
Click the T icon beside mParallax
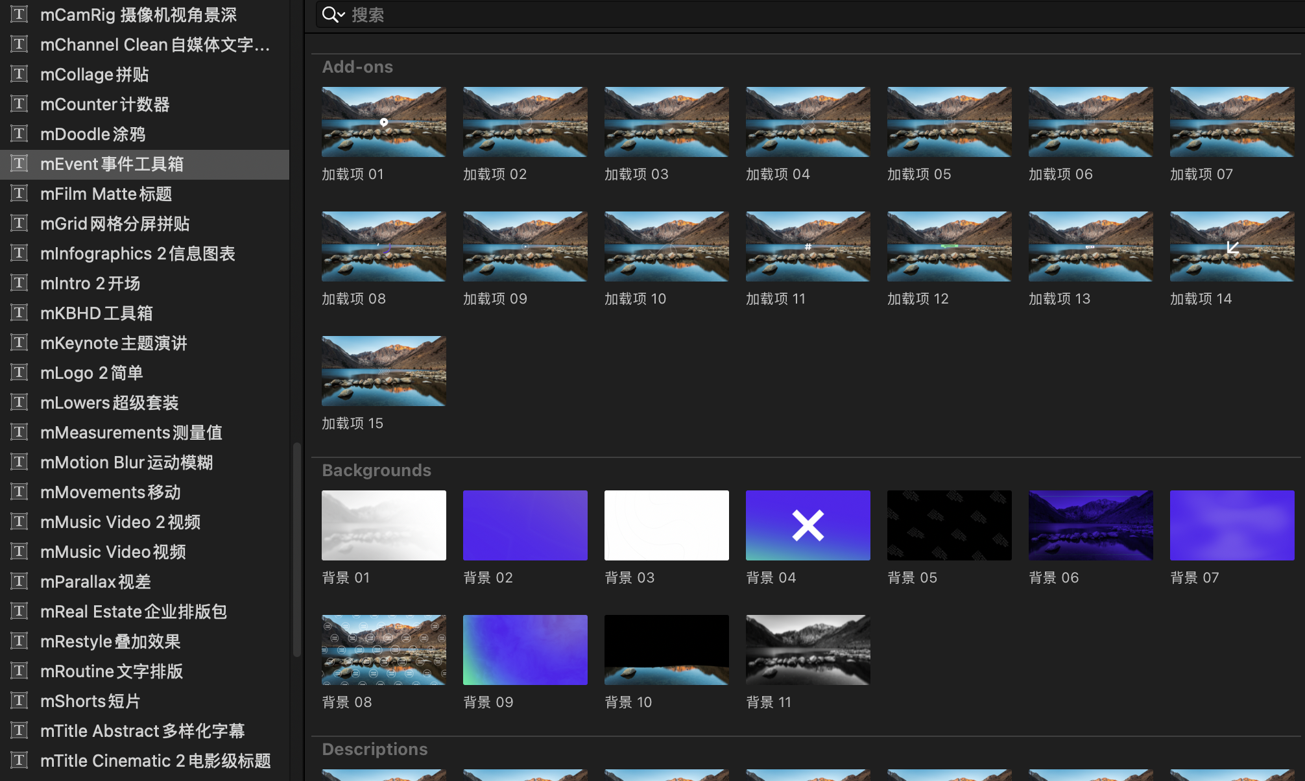[x=19, y=581]
